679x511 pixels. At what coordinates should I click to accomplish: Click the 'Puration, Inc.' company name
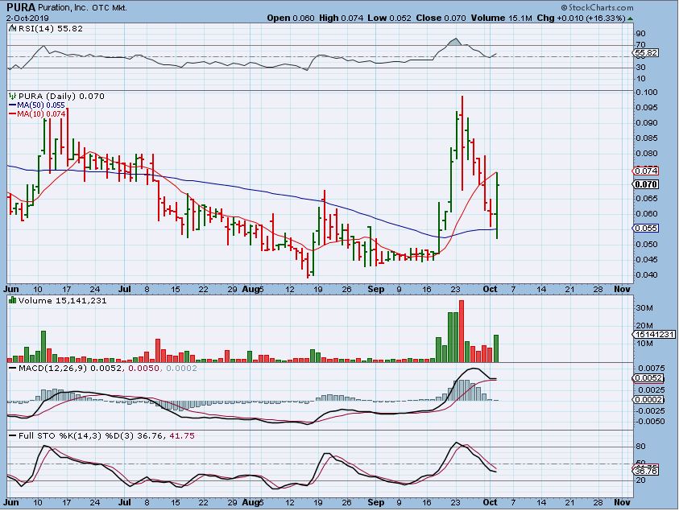click(63, 8)
